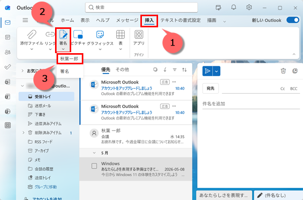Open the Mail view in the sidebar
303x200 pixels.
click(8, 22)
